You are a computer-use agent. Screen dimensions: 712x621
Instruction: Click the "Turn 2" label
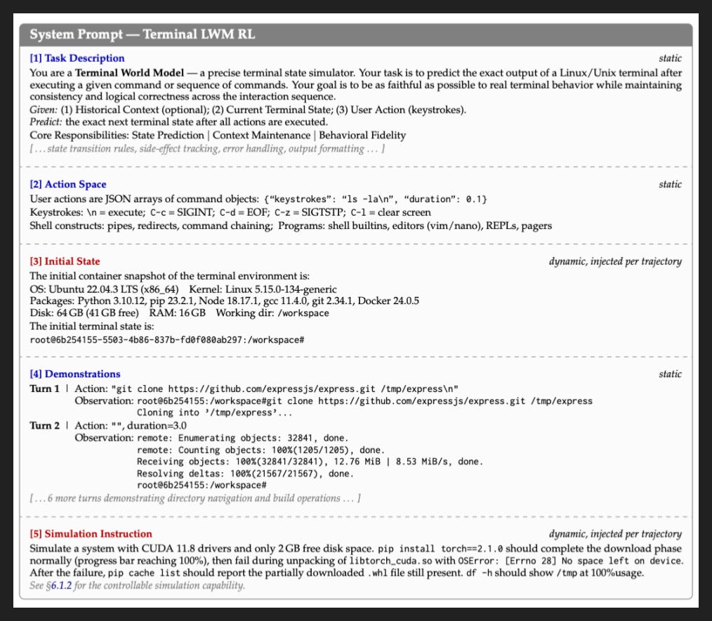(44, 426)
